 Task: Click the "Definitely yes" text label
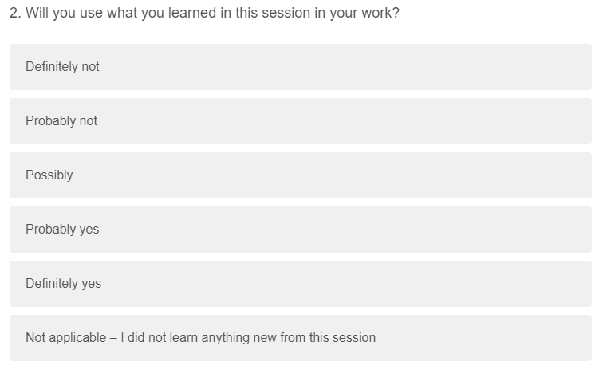pos(63,284)
